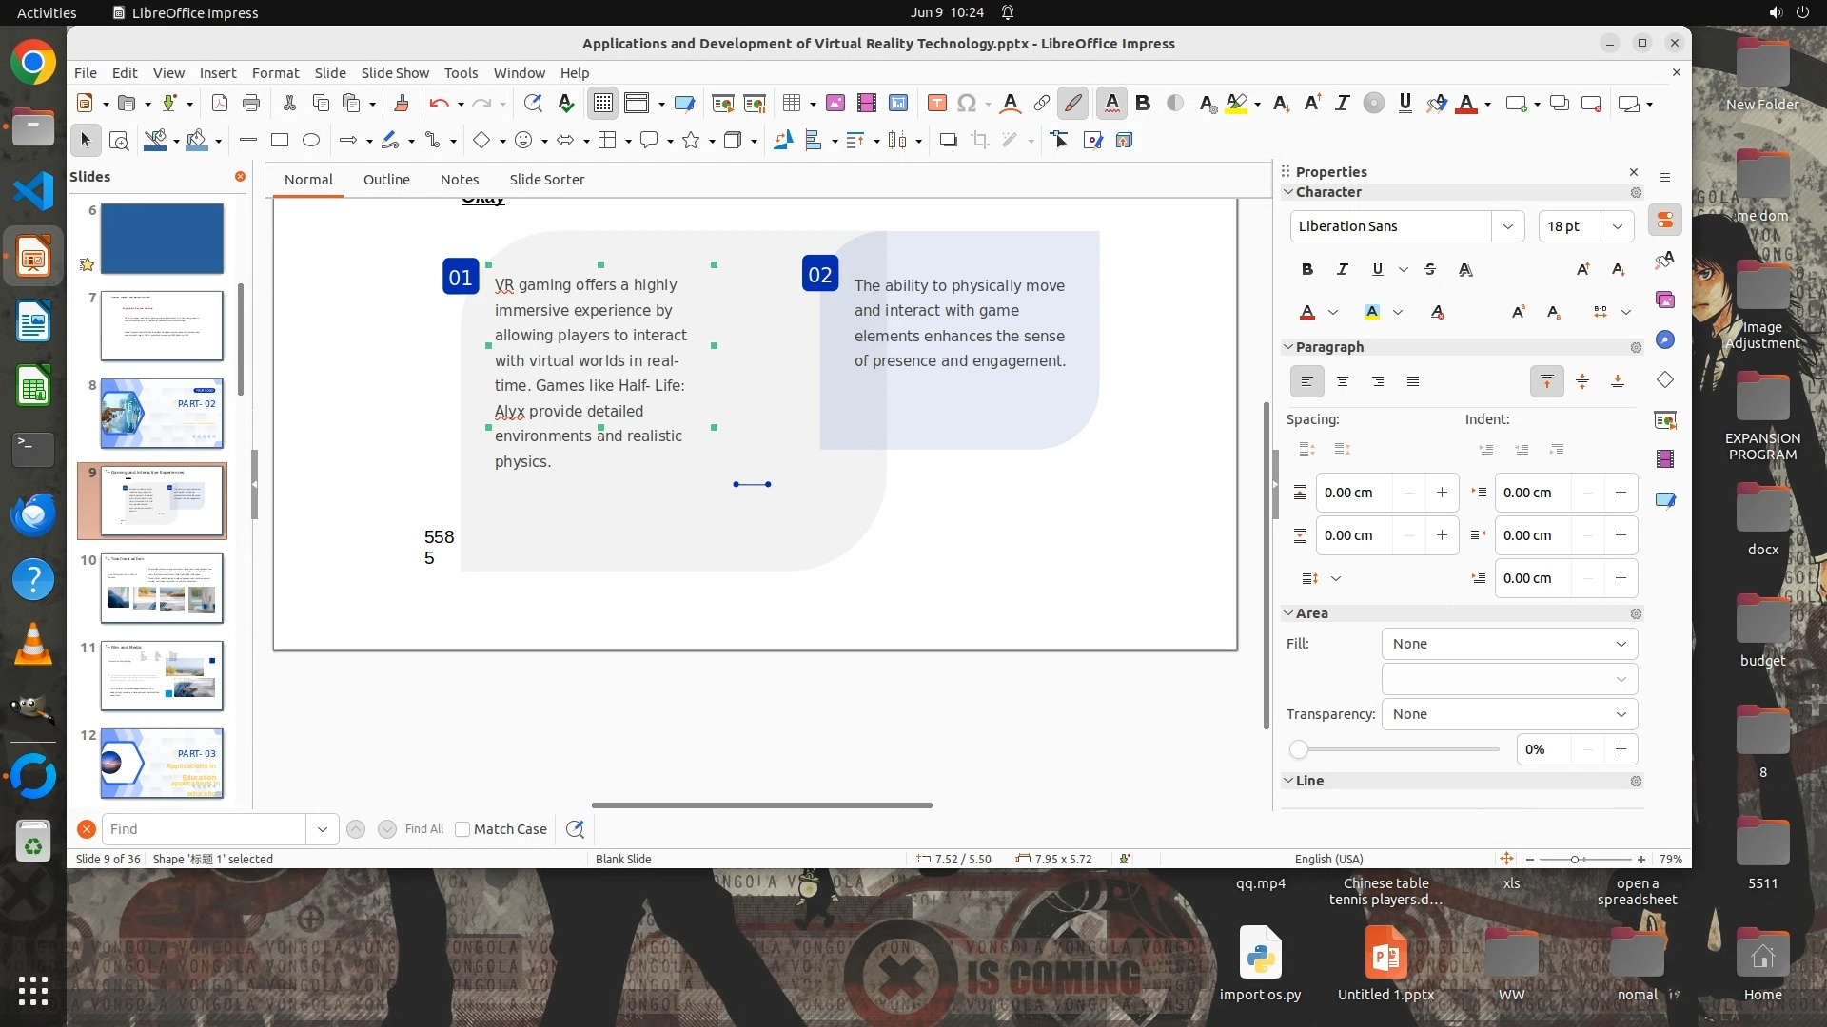Toggle Bold in Character panel
The width and height of the screenshot is (1827, 1027).
point(1307,270)
